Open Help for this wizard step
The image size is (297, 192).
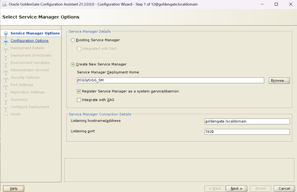14,189
